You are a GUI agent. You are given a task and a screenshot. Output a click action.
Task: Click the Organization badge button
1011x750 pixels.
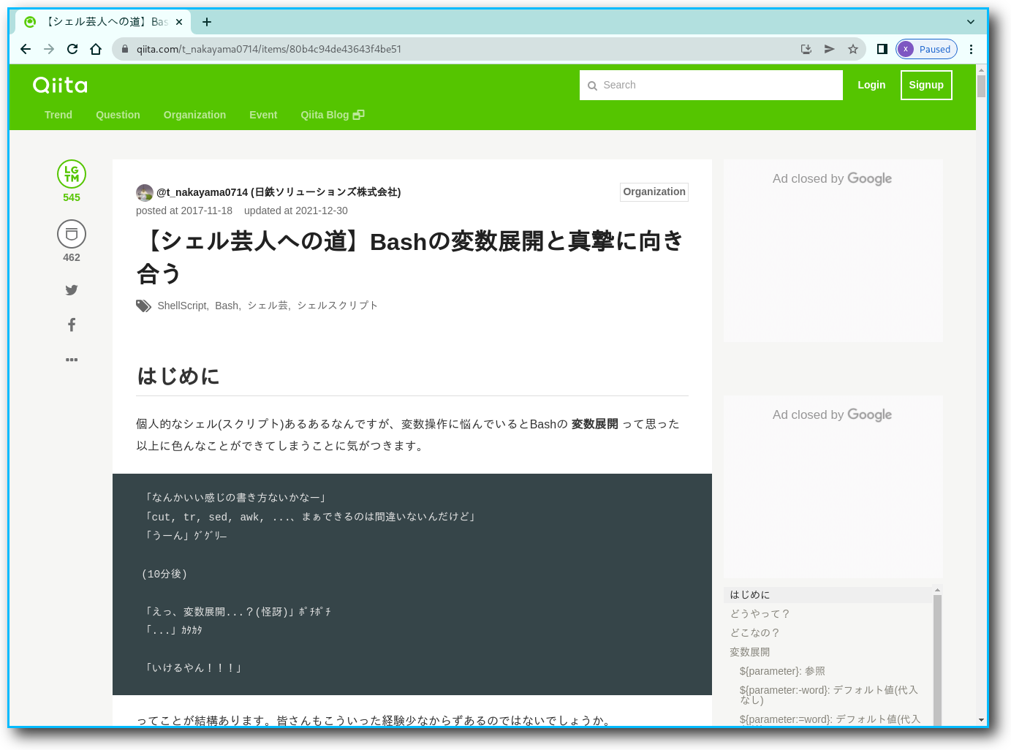tap(654, 192)
